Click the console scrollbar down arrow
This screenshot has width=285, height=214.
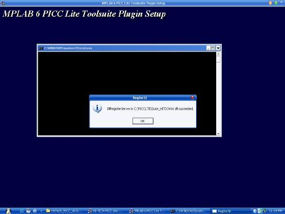click(218, 134)
